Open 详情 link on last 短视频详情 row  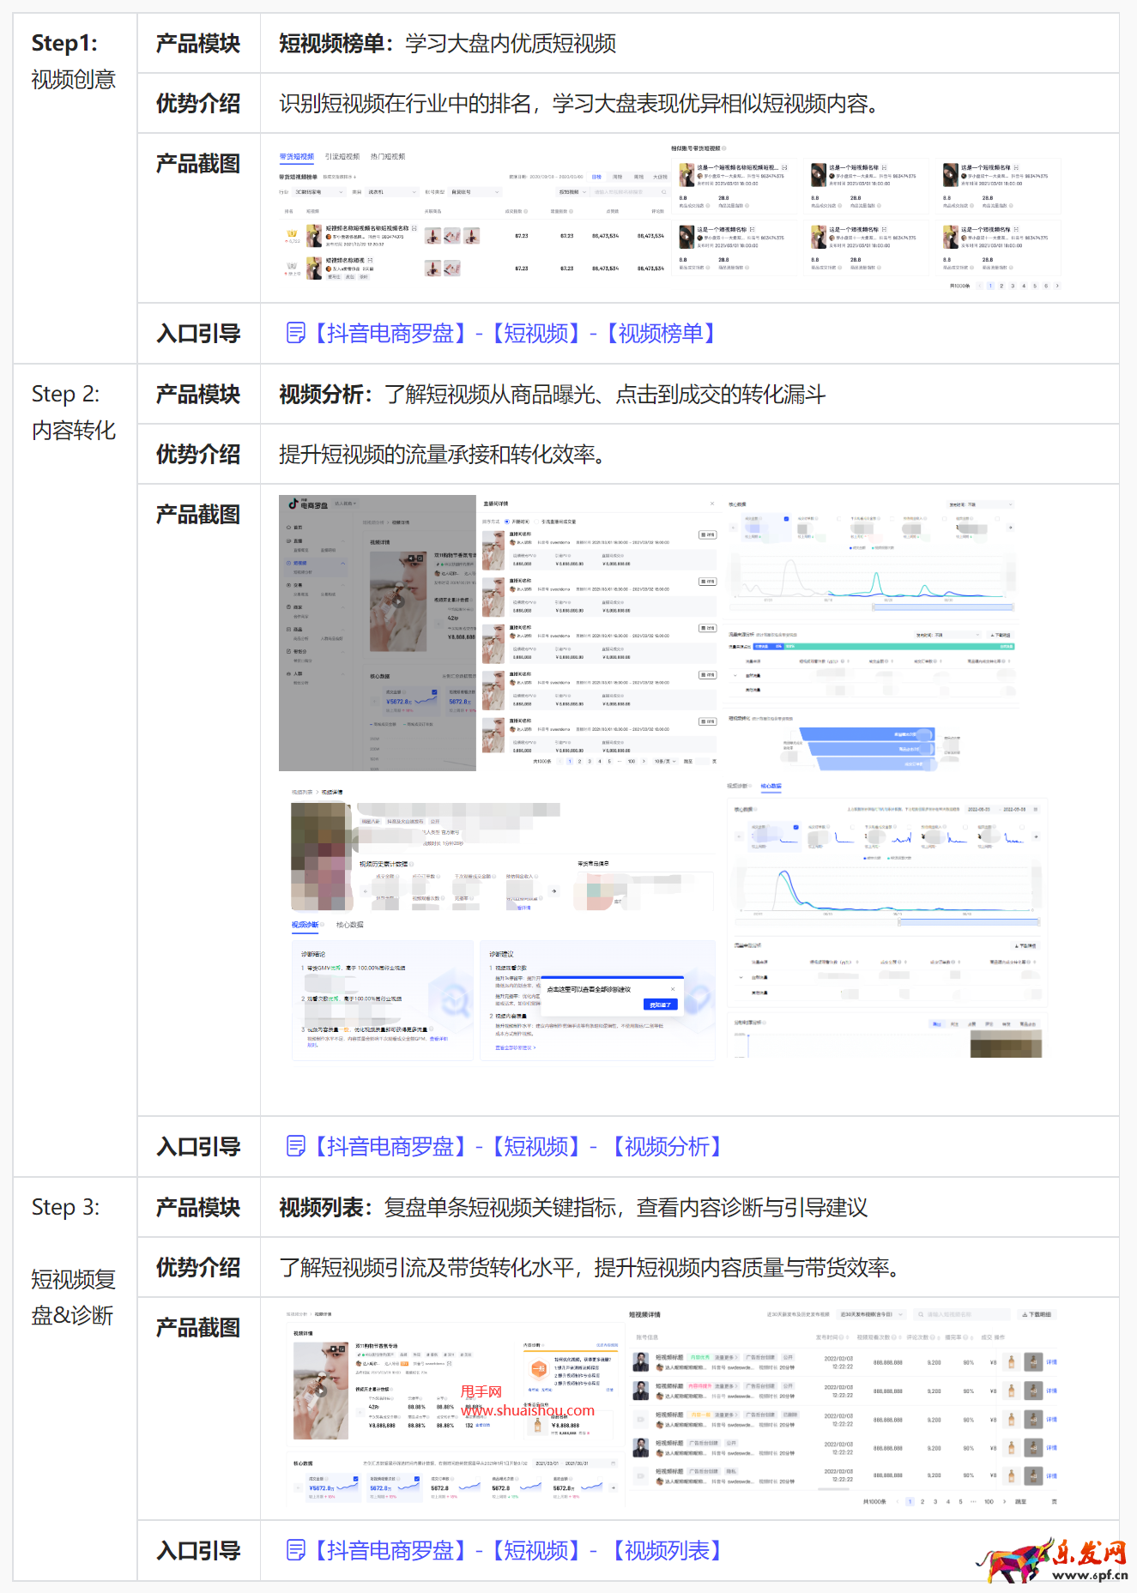tap(1051, 1475)
